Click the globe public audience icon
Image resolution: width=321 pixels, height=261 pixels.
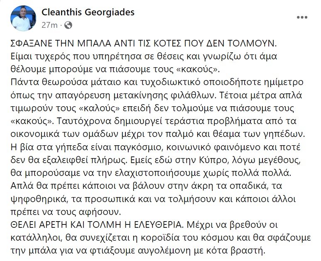point(68,25)
